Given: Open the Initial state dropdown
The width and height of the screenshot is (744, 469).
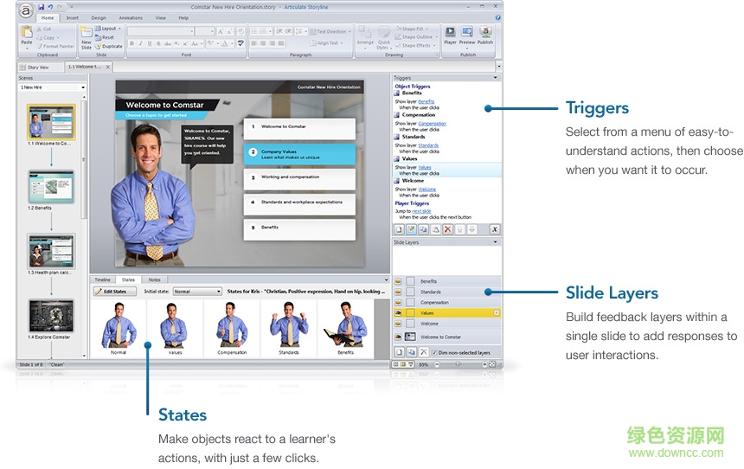Looking at the screenshot, I should pos(196,292).
